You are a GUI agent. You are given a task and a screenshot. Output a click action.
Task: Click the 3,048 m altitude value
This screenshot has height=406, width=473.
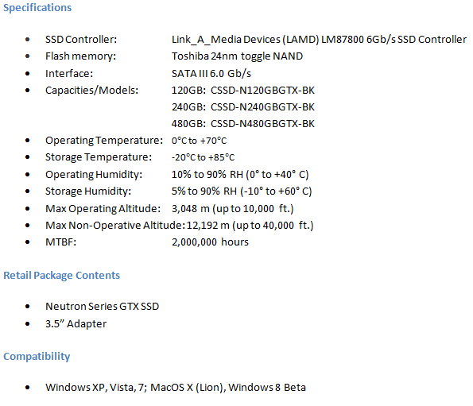[x=190, y=209]
